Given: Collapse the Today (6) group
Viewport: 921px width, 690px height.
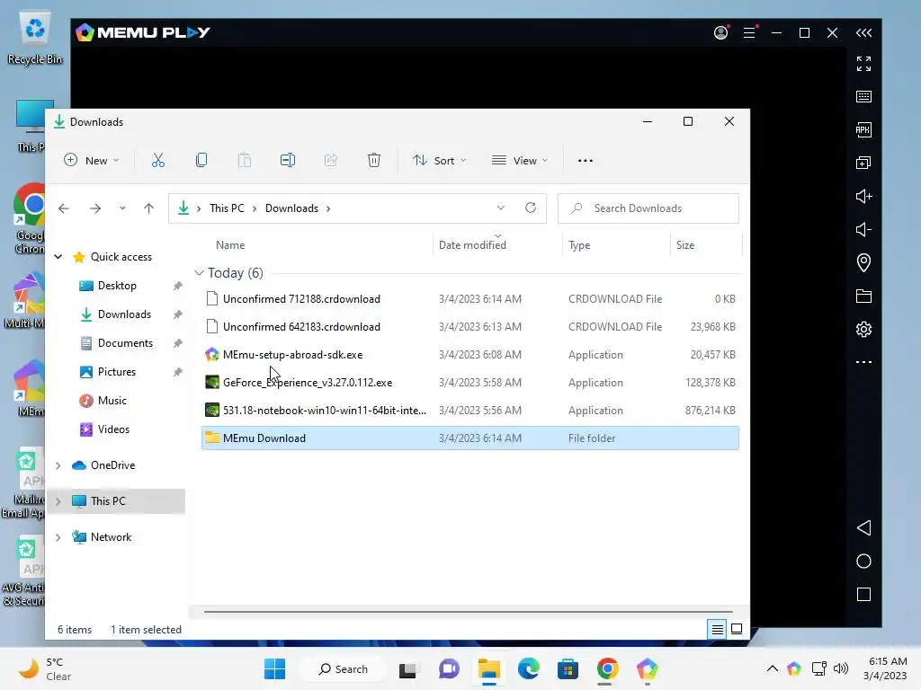Looking at the screenshot, I should (x=199, y=273).
